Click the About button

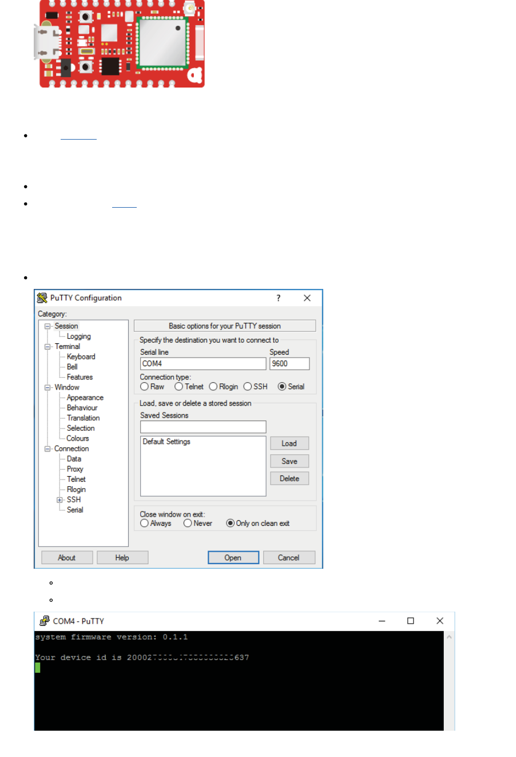67,558
